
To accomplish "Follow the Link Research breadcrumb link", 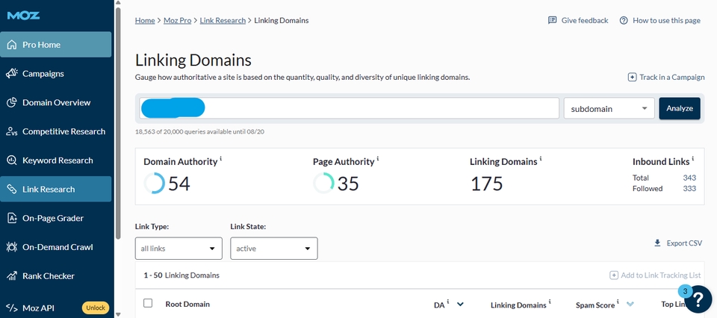I will (x=223, y=21).
